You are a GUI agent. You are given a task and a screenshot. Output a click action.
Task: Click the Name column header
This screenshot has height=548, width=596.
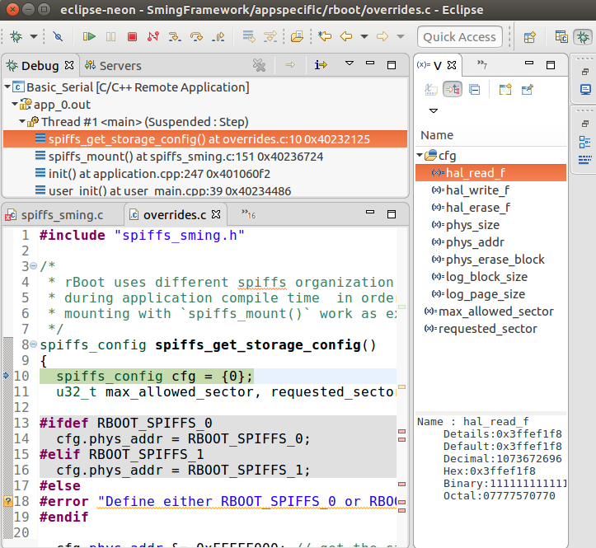437,135
